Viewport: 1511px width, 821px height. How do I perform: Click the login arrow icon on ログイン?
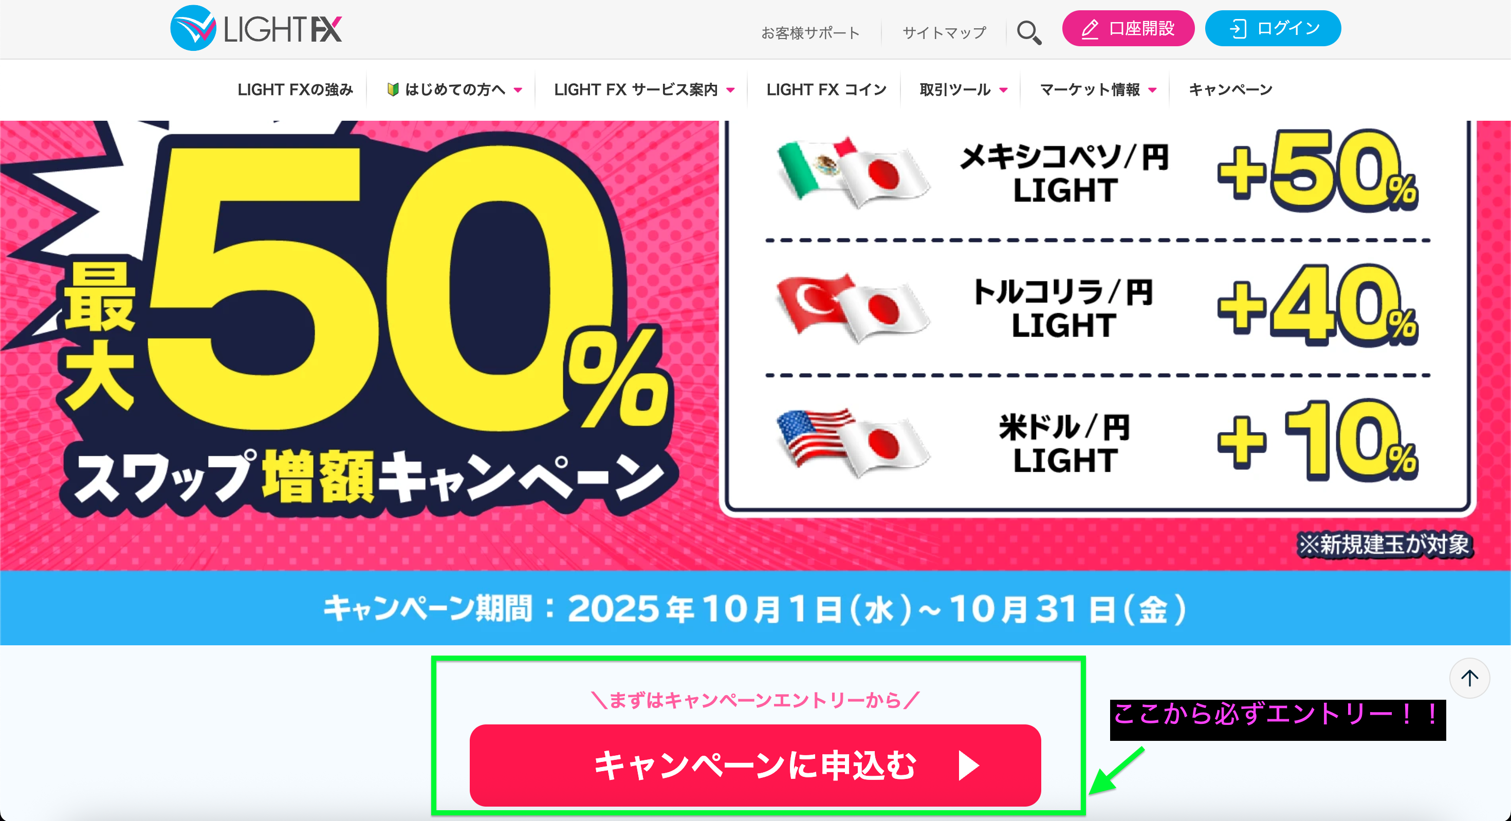(1237, 29)
